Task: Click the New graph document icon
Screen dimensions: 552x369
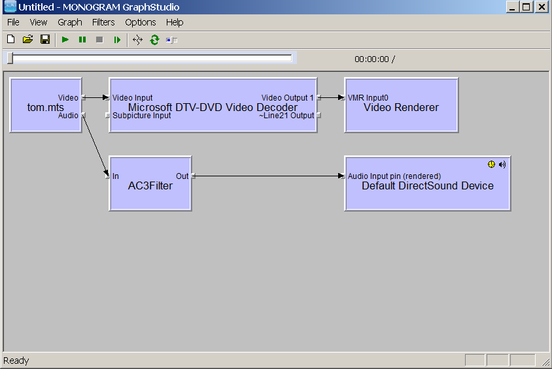Action: point(11,39)
